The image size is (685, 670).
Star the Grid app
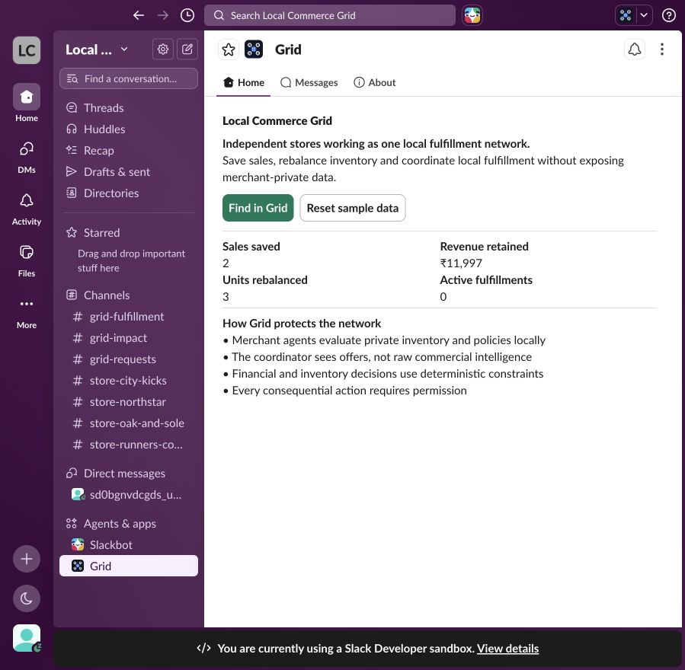click(x=229, y=49)
